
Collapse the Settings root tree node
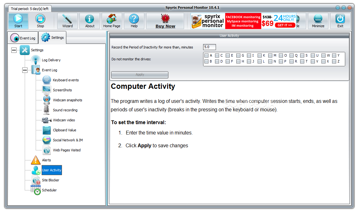[14, 50]
